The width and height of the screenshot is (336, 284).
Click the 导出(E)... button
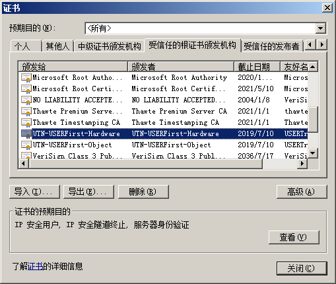[88, 192]
